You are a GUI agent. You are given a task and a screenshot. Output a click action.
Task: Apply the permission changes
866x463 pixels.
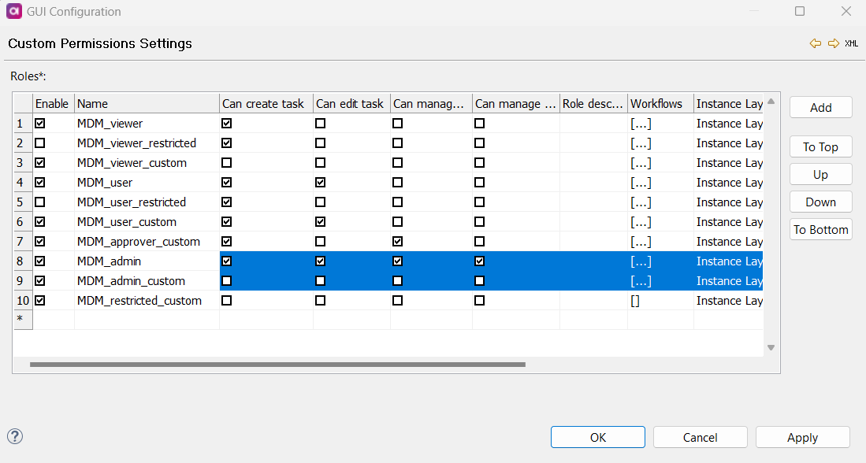[802, 437]
